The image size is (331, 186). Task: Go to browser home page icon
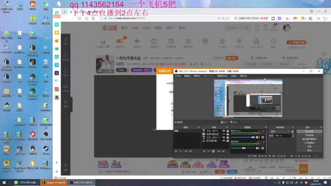click(x=86, y=19)
